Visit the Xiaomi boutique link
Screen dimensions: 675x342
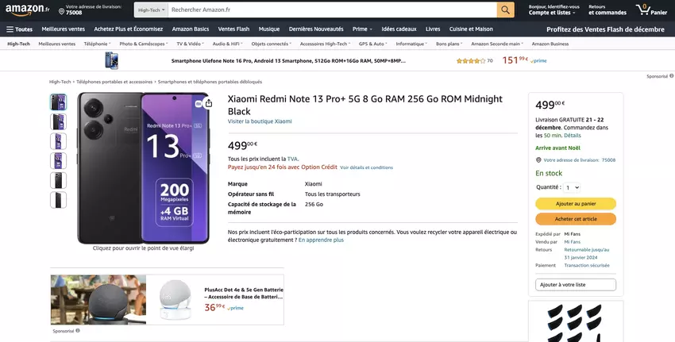(260, 121)
